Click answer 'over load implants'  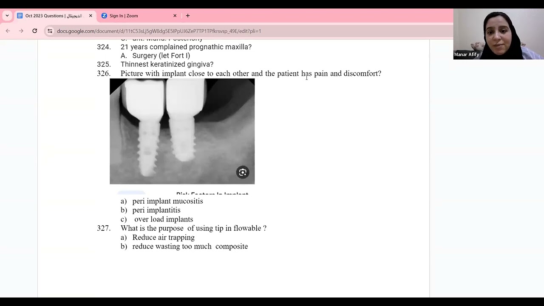(164, 219)
